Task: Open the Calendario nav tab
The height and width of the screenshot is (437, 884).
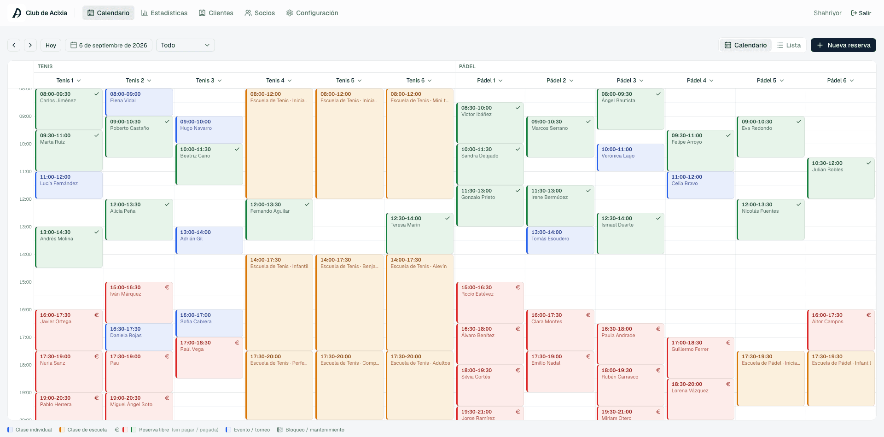Action: tap(108, 13)
